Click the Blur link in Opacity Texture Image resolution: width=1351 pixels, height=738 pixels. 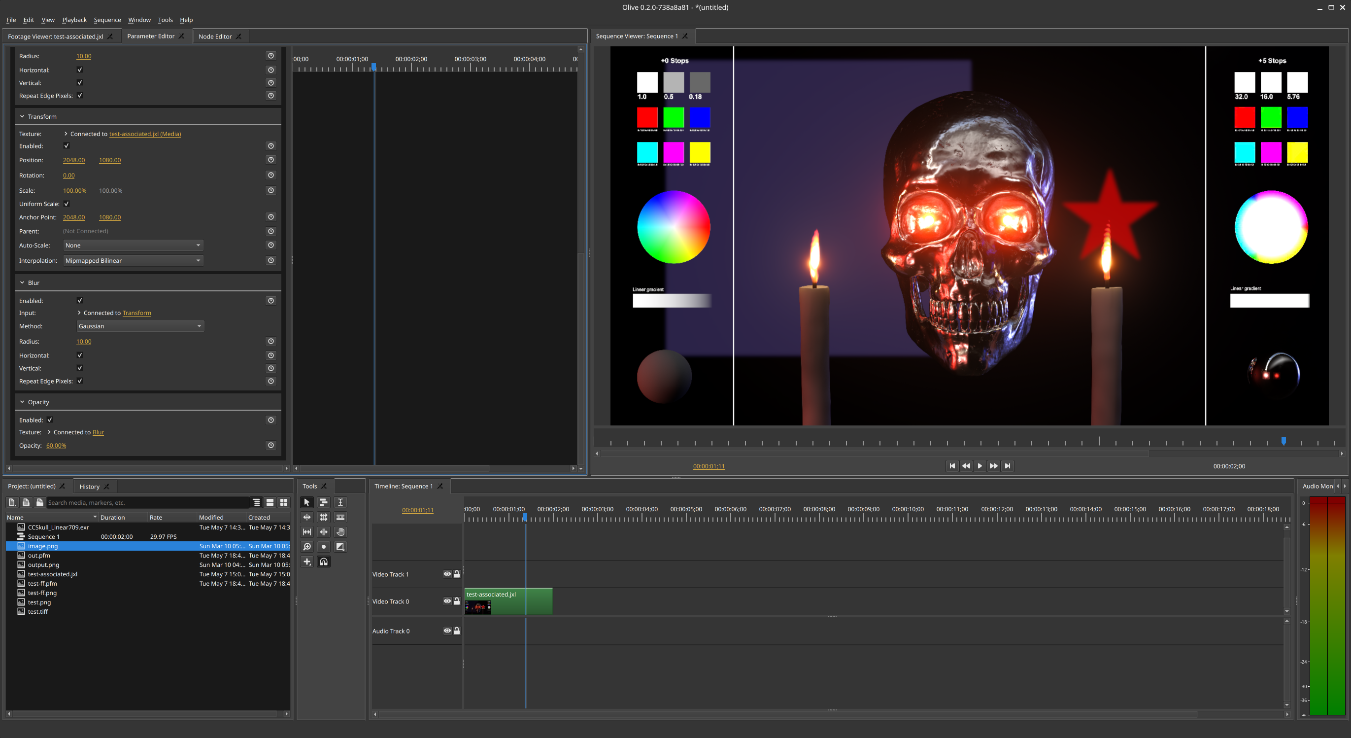pyautogui.click(x=98, y=432)
